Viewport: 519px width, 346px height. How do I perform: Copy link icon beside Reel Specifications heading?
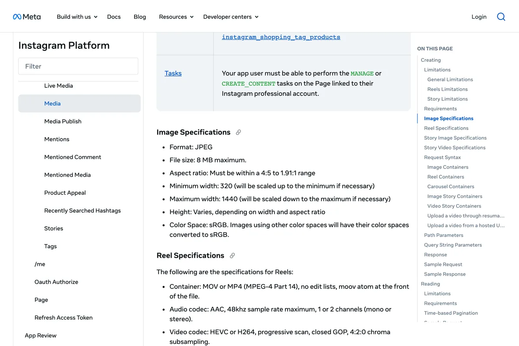[232, 256]
